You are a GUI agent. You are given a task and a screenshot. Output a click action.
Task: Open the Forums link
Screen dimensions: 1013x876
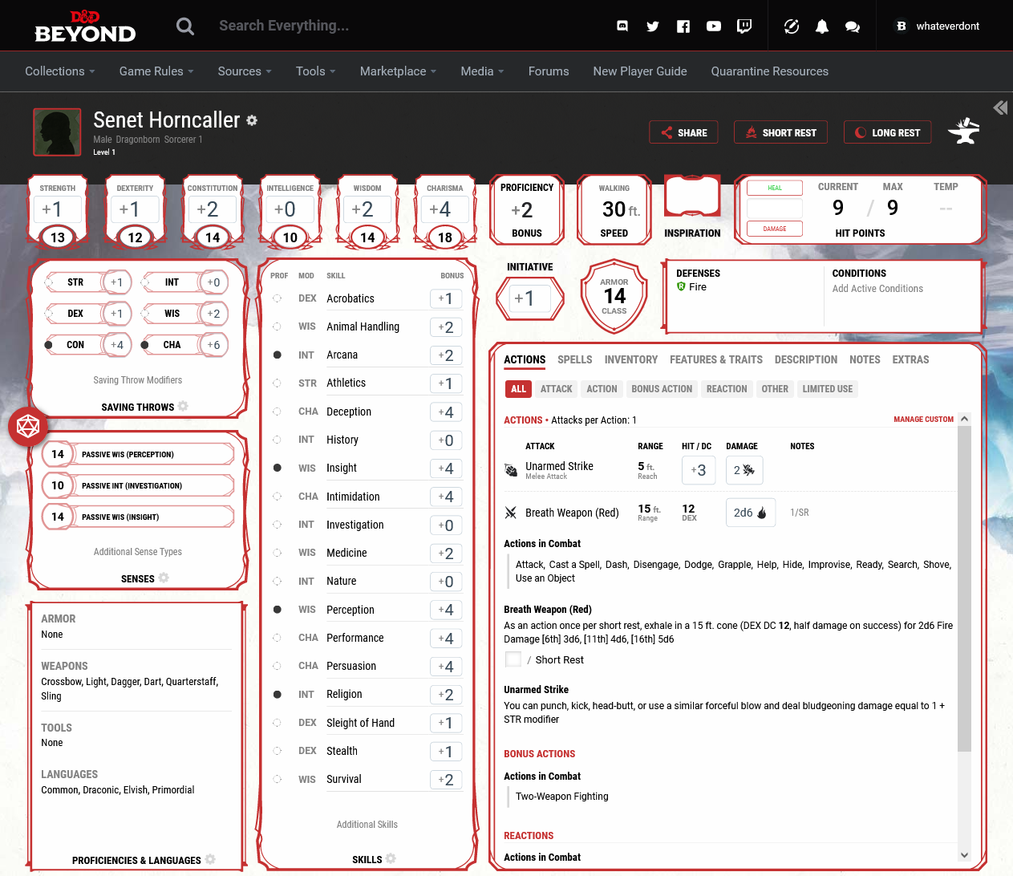(549, 71)
